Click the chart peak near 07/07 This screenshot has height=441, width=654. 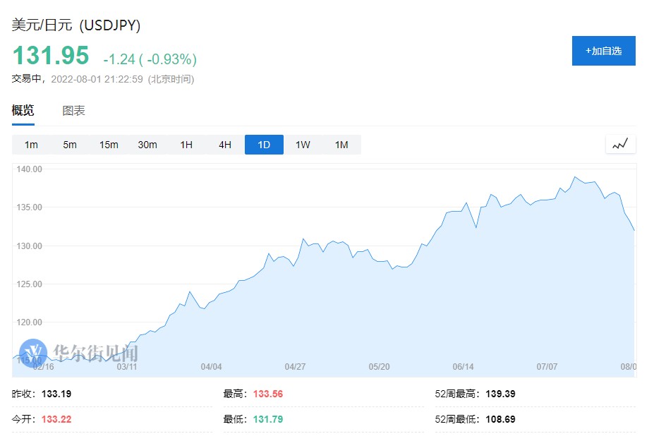click(575, 177)
